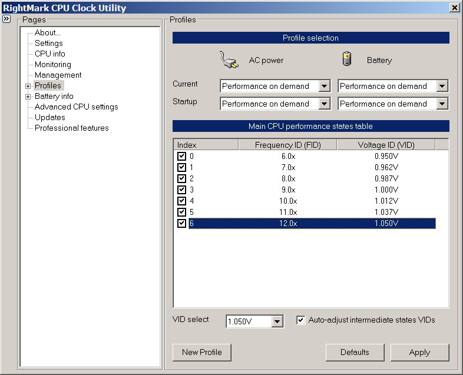Viewport: 463px width, 375px height.
Task: Select the 11.0x frequency cell
Action: [x=288, y=212]
